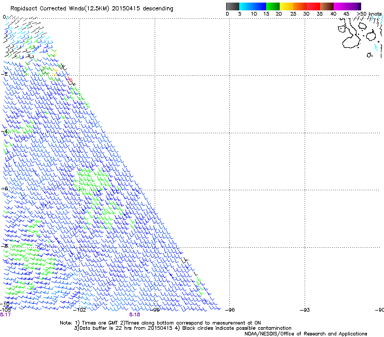Click the purple time label '8:18'
Image resolution: width=384 pixels, height=337 pixels.
(x=134, y=315)
